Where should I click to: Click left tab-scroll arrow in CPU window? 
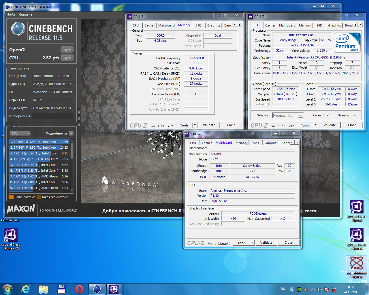click(355, 25)
